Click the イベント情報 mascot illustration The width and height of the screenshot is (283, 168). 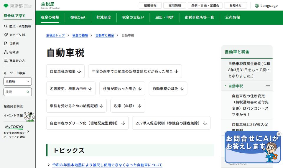[29, 117]
